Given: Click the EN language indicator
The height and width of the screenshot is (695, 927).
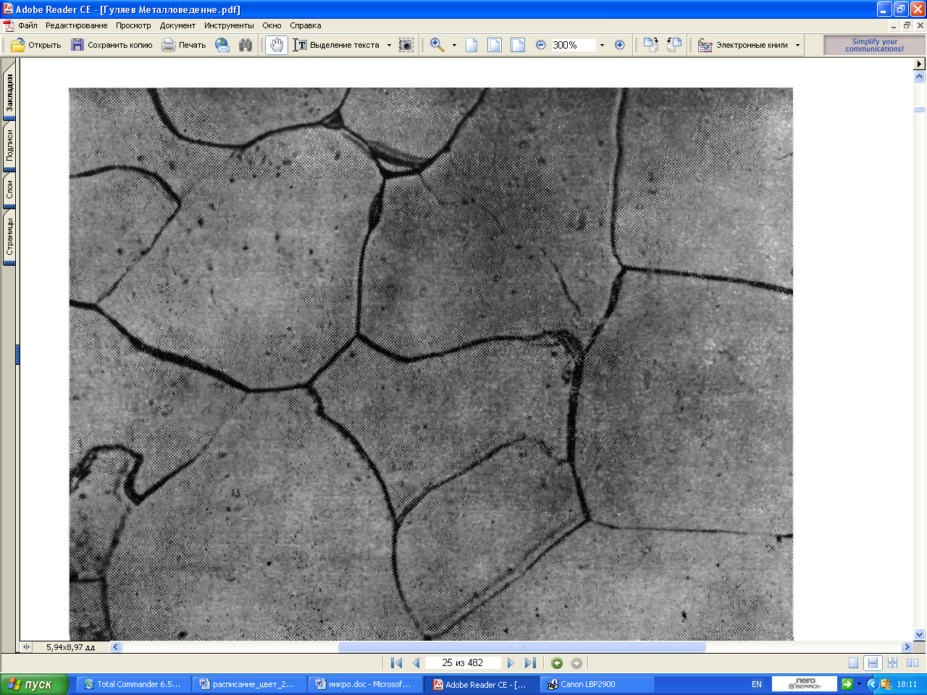Looking at the screenshot, I should point(757,684).
